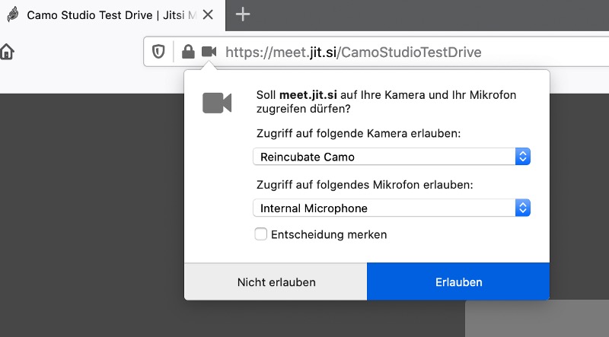This screenshot has width=609, height=337.
Task: Open the Reincubate Camo camera dropdown
Action: click(391, 157)
